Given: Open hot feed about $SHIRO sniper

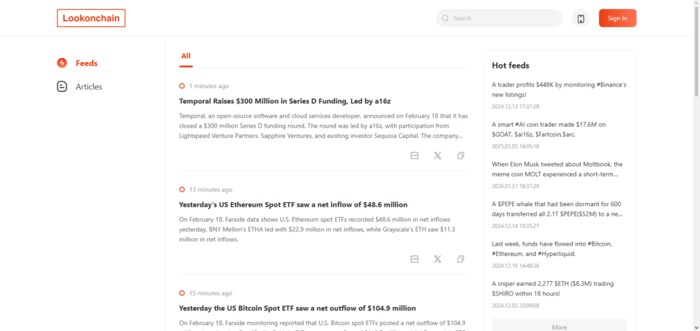Looking at the screenshot, I should 553,289.
